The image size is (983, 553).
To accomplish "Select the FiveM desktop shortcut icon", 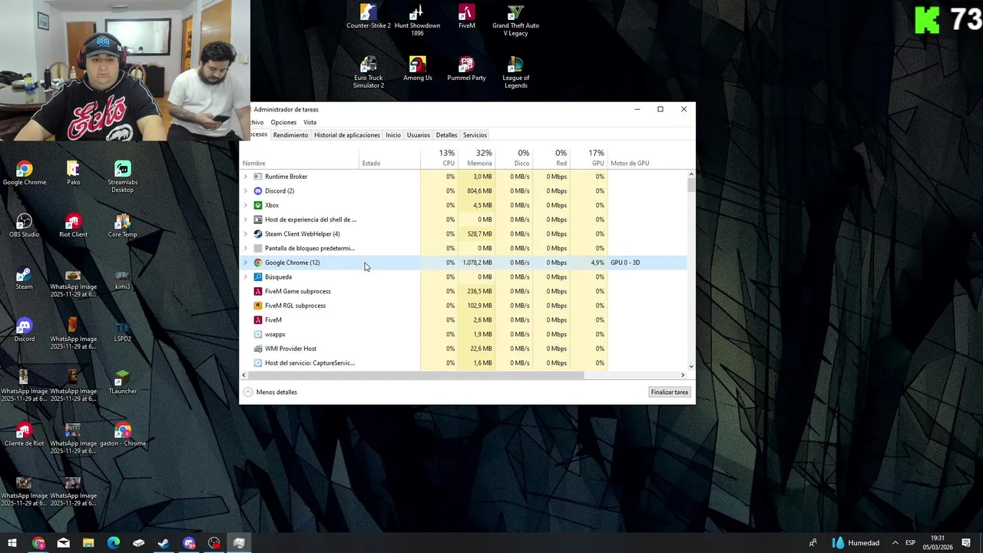I will tap(466, 17).
